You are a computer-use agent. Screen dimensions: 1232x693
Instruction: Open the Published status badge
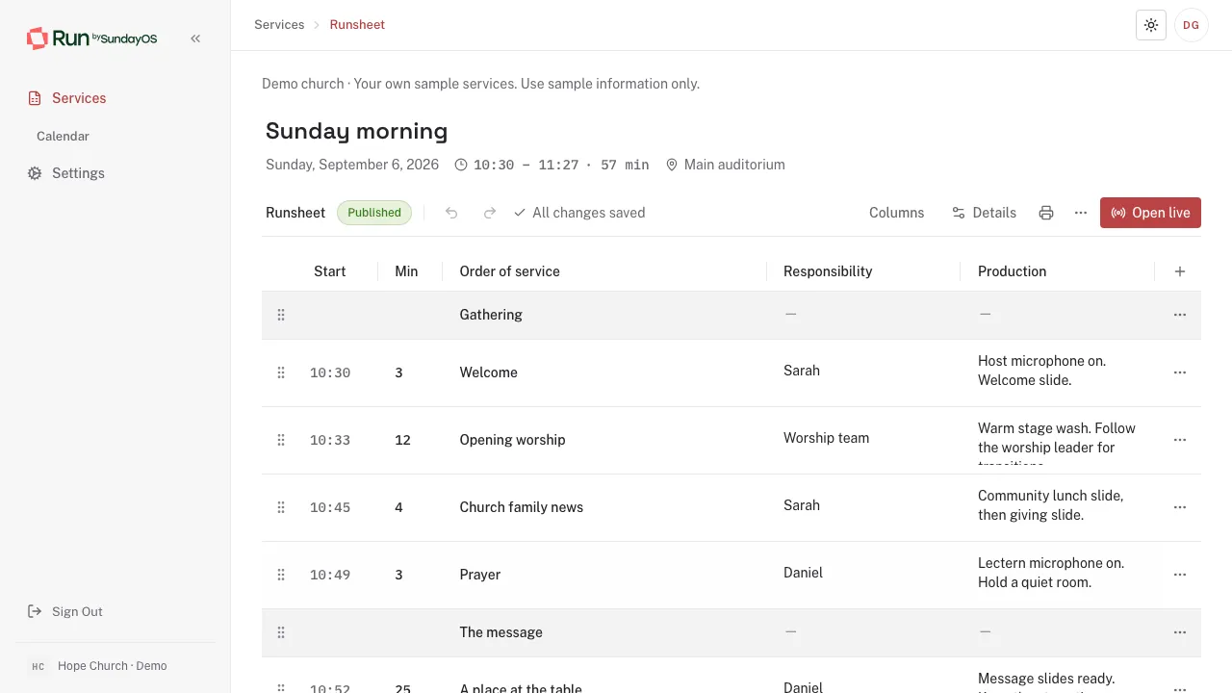click(374, 213)
